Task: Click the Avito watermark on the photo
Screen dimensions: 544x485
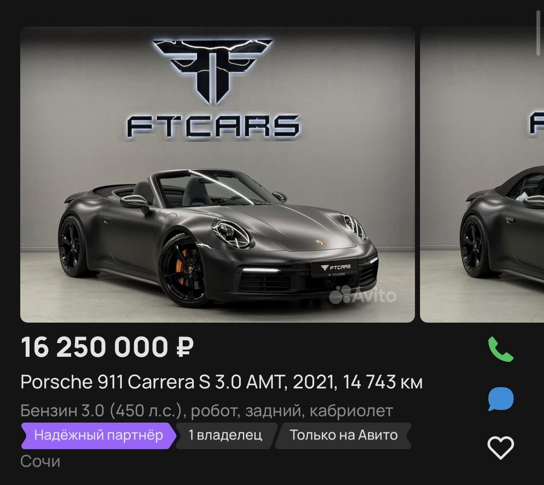Action: coord(363,295)
